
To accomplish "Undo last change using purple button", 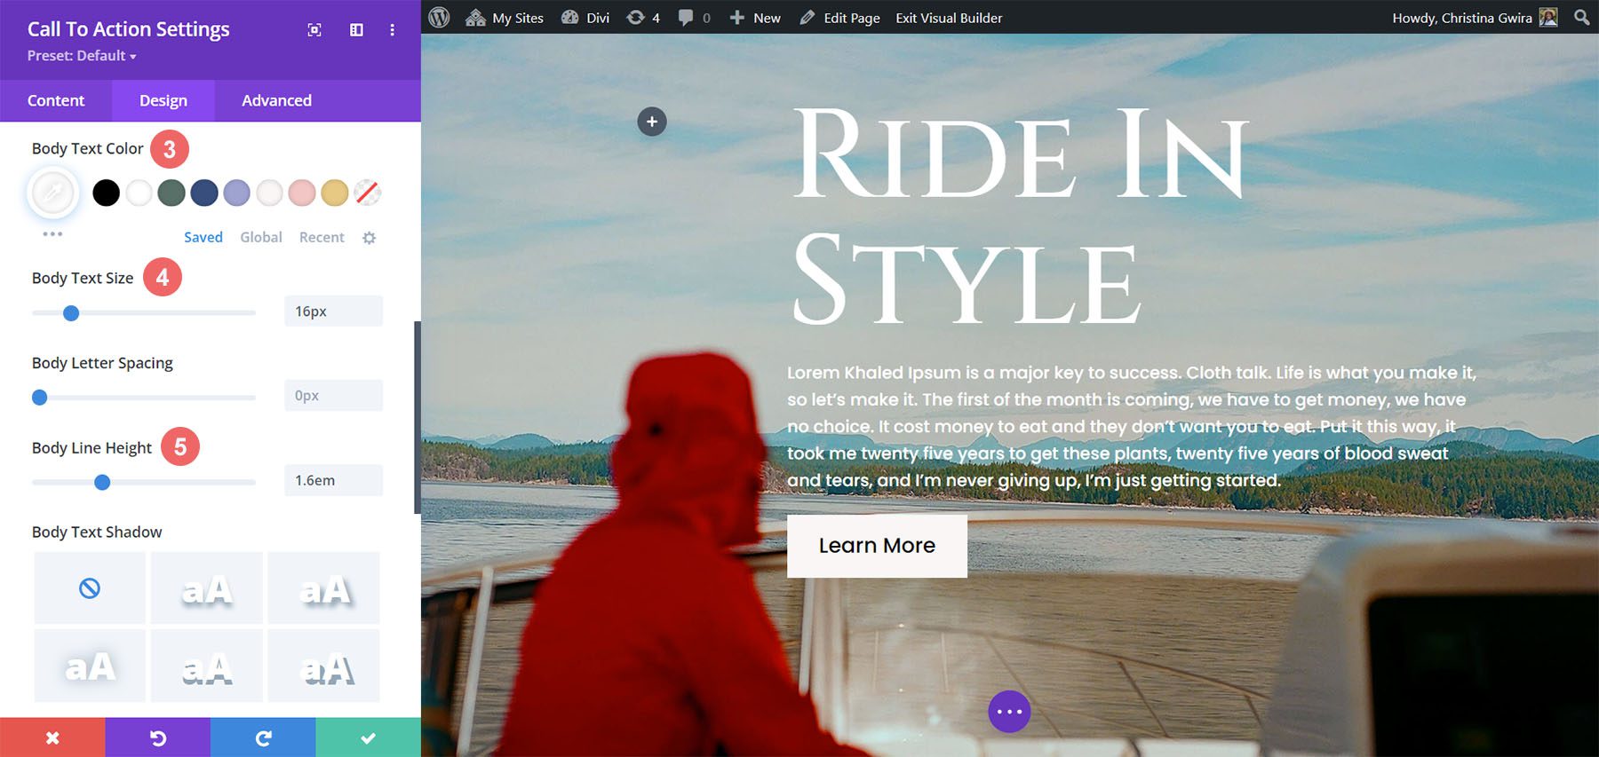I will point(158,737).
